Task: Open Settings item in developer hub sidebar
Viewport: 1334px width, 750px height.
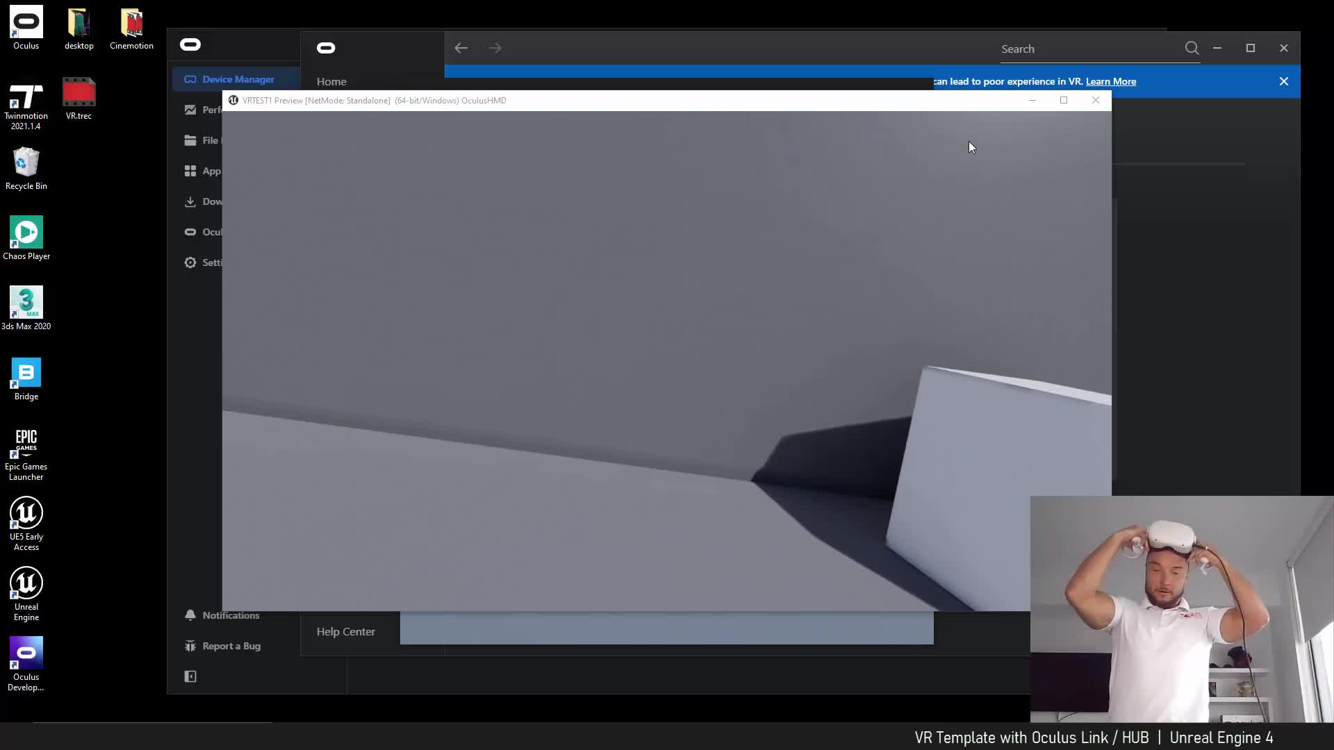Action: click(x=203, y=262)
